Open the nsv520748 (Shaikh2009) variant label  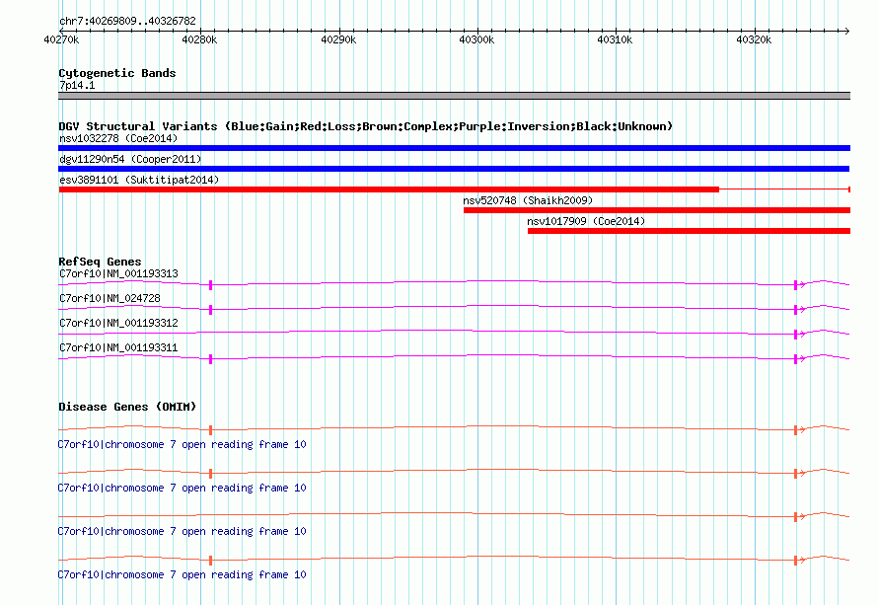528,200
